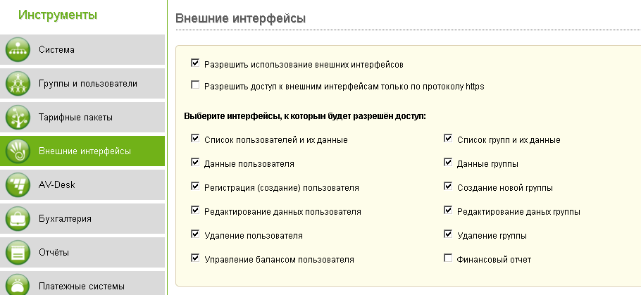641x295 pixels.
Task: Click the Отчёты document icon
Action: [18, 253]
